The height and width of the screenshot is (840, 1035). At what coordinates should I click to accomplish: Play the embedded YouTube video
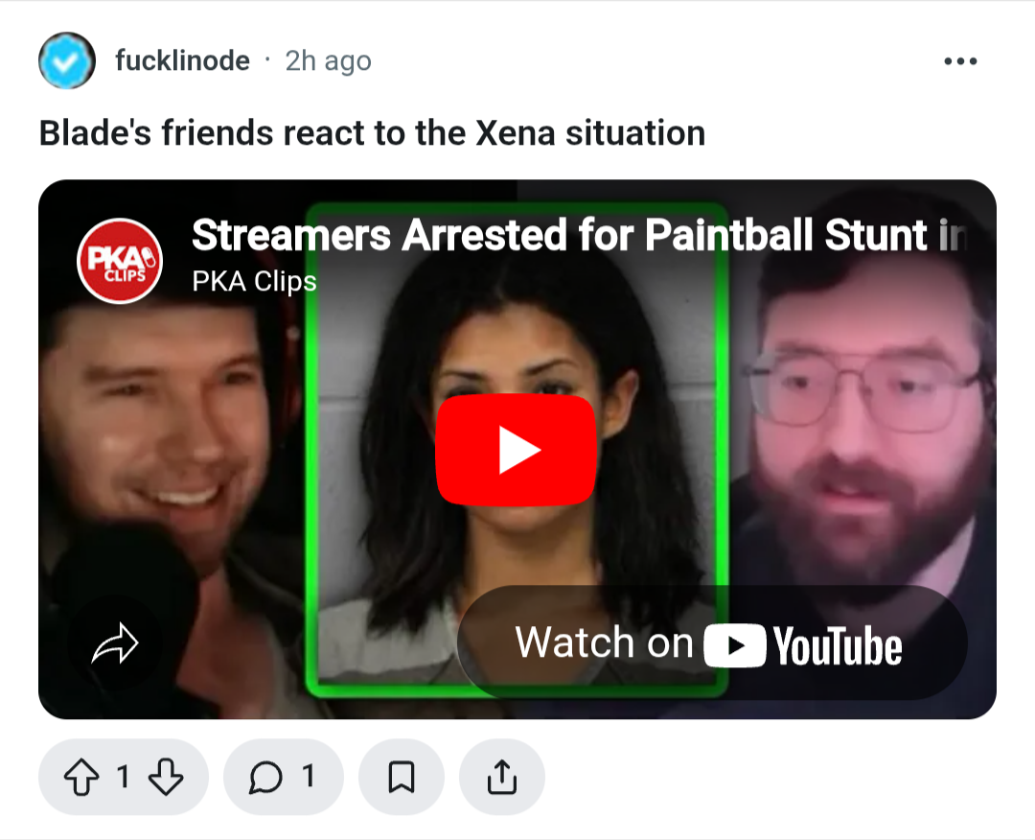click(x=517, y=450)
